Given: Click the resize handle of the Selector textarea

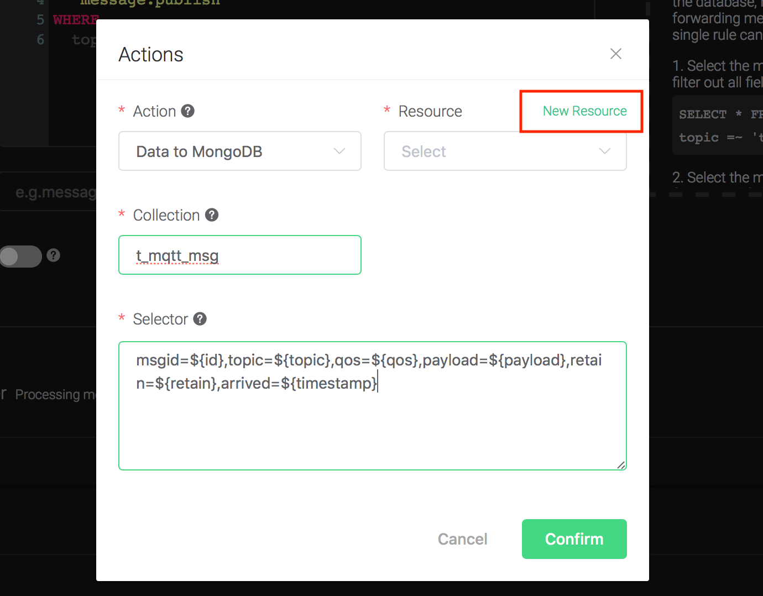Looking at the screenshot, I should pos(621,465).
